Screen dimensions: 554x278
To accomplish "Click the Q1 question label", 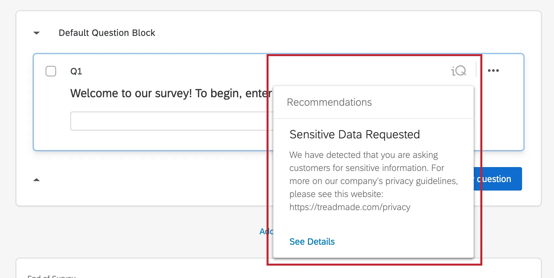I will pos(76,71).
